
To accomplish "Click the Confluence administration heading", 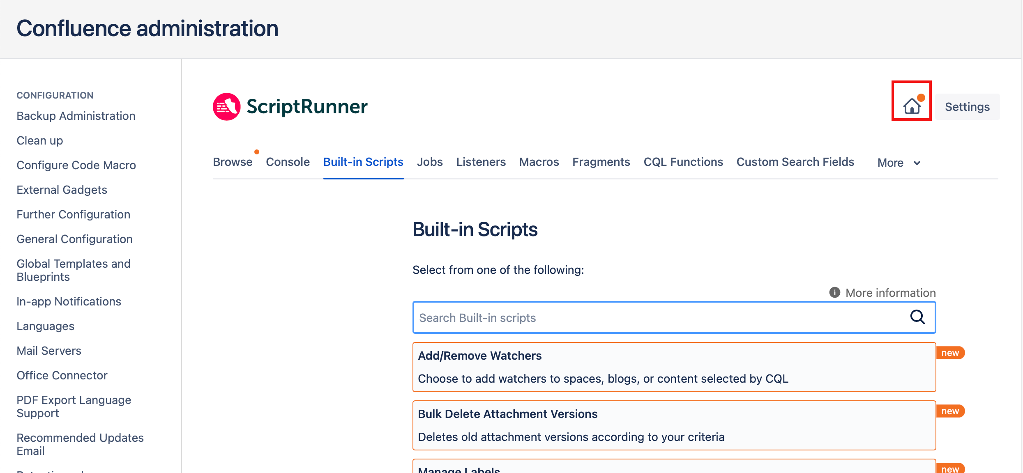I will 147,28.
